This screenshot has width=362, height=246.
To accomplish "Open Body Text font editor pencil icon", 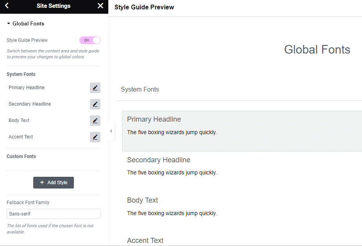I will tap(95, 120).
